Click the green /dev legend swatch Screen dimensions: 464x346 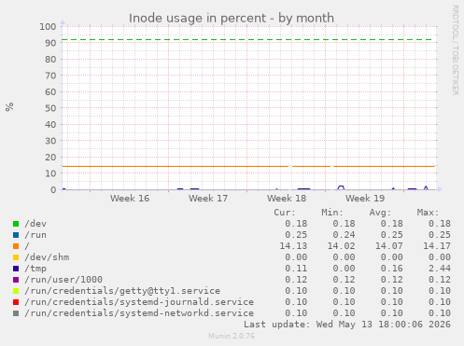click(16, 224)
